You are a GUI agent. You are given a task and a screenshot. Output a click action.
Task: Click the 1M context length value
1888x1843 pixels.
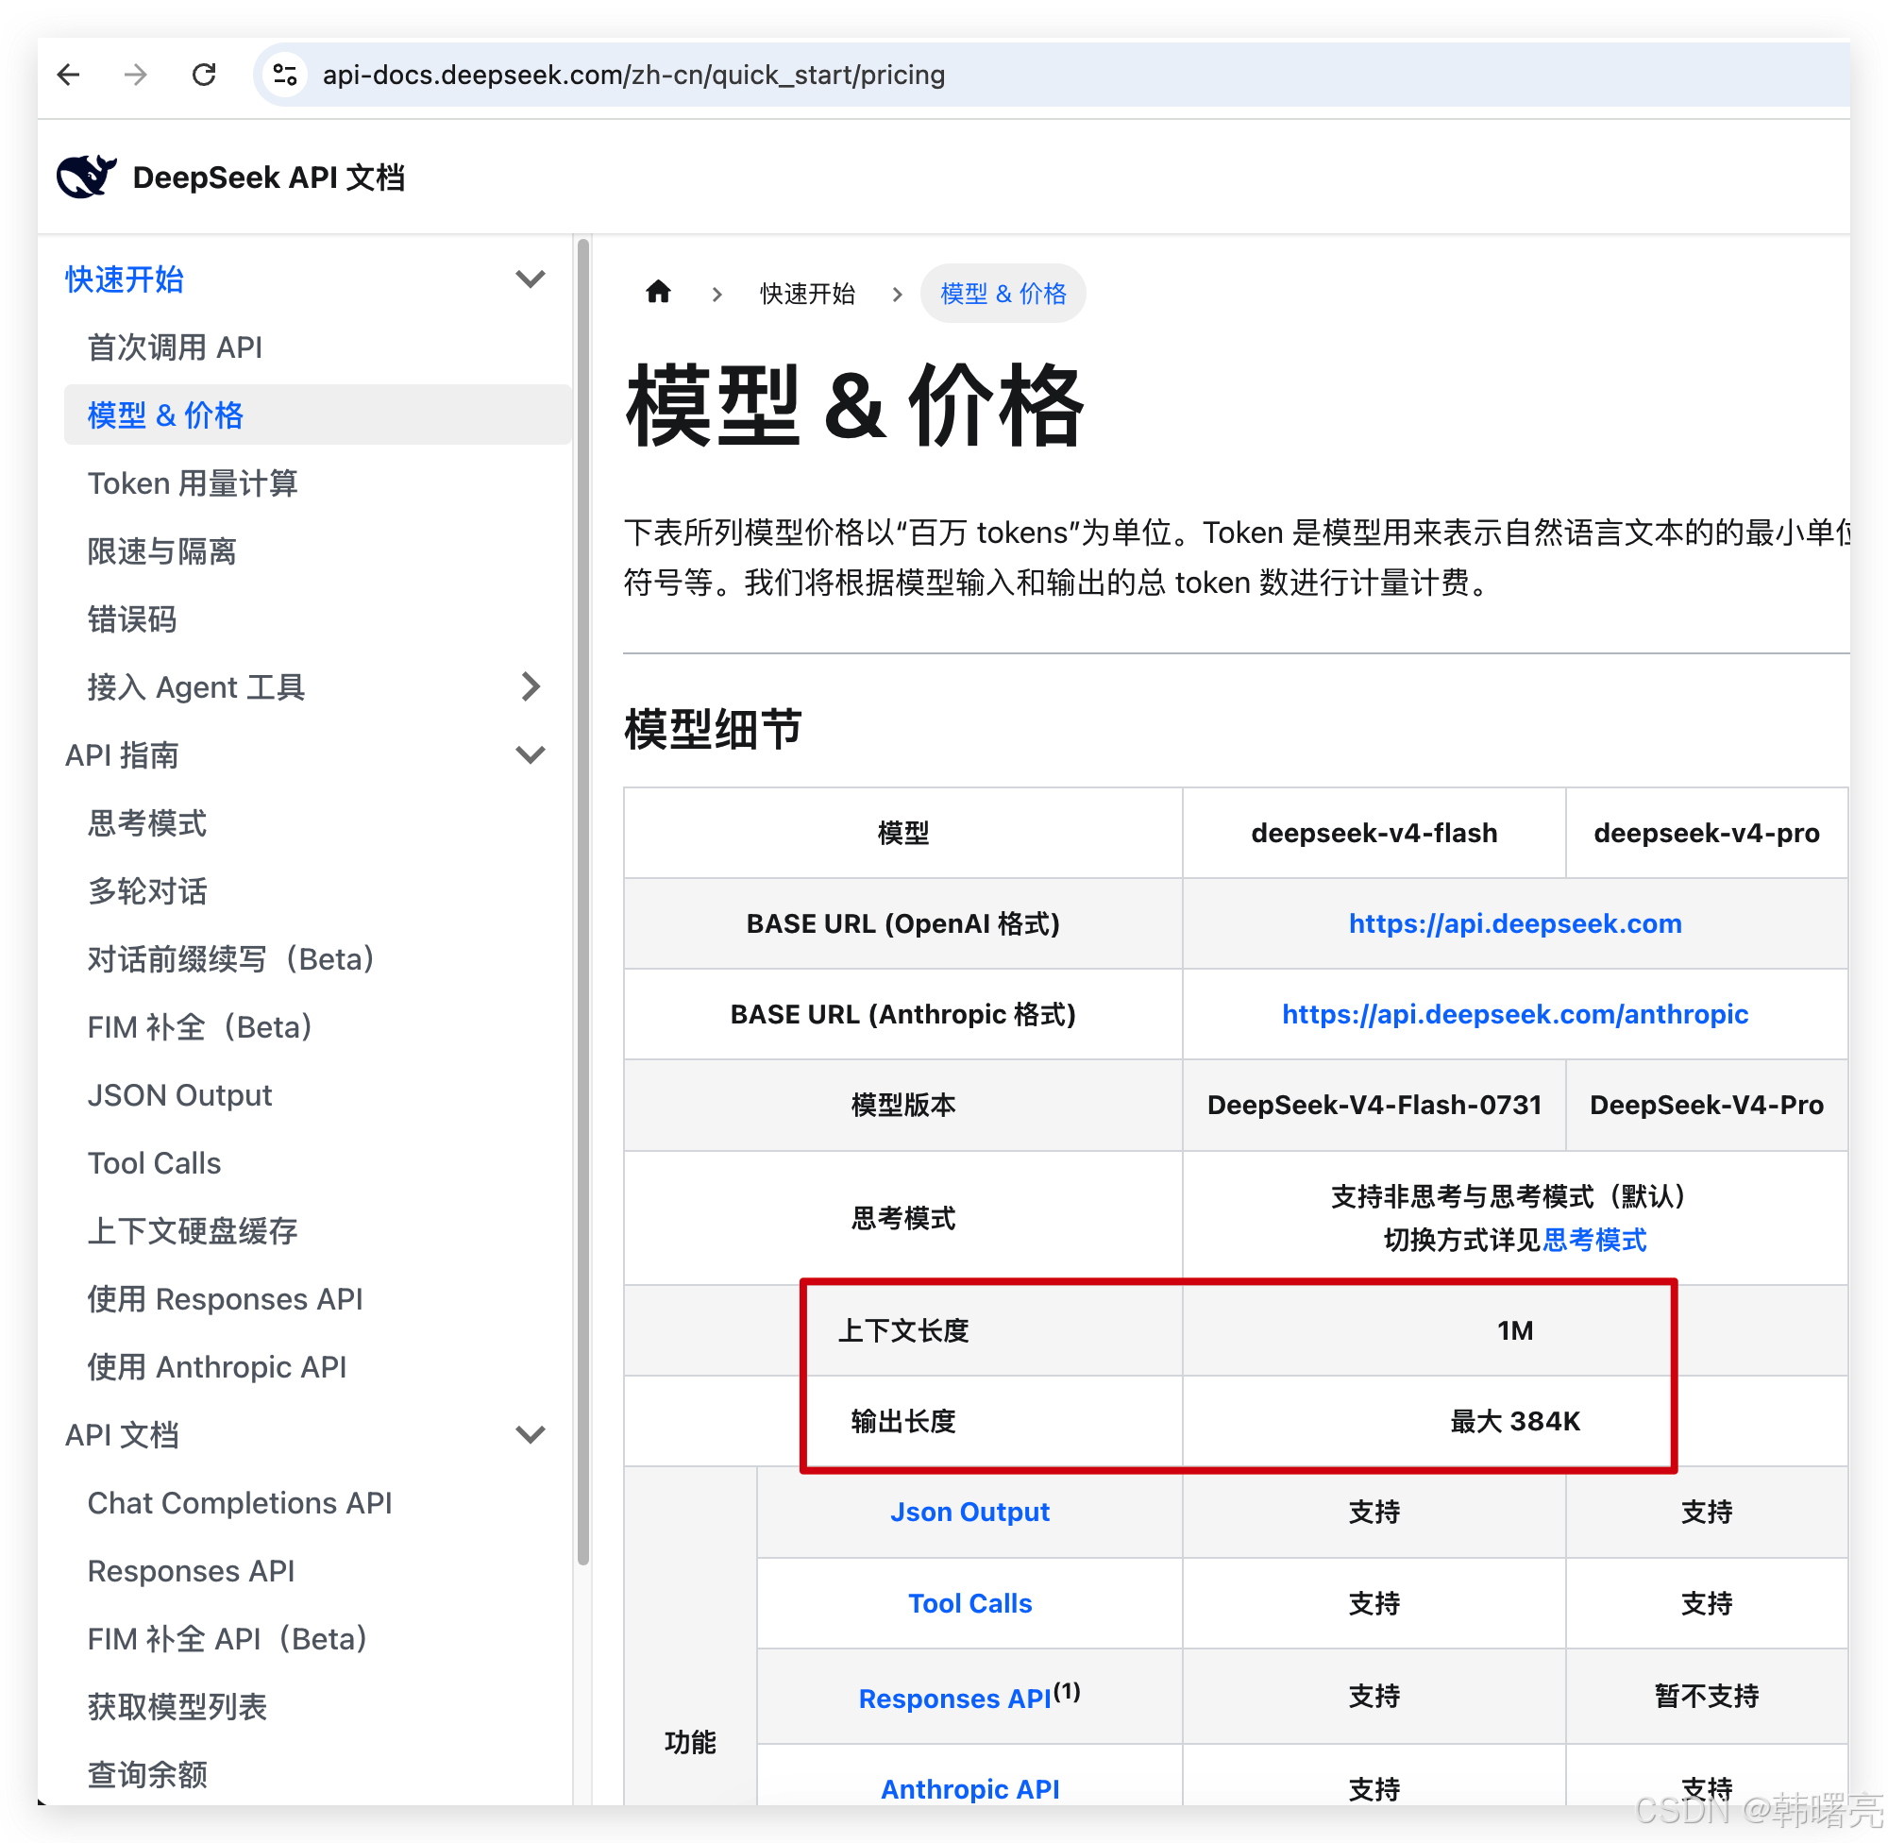point(1514,1331)
